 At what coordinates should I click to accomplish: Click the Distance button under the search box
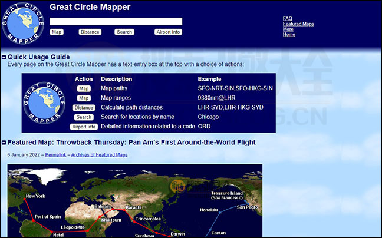coord(90,32)
